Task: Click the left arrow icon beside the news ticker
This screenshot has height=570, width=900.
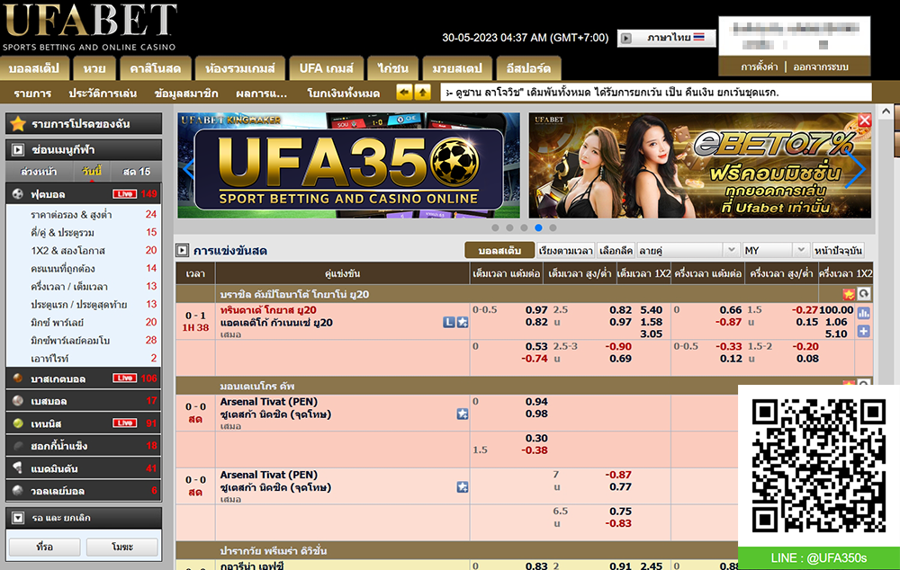Action: click(x=404, y=92)
